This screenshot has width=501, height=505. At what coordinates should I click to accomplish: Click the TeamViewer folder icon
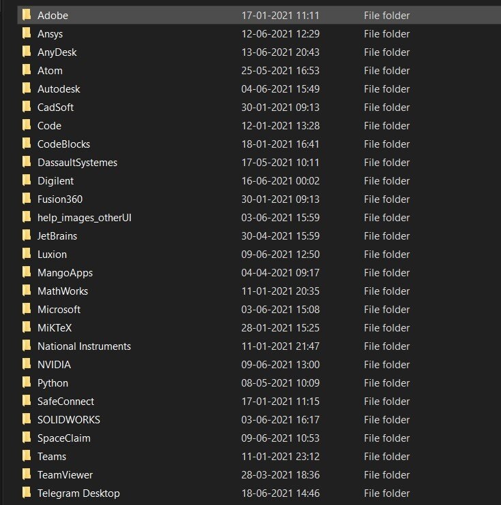[27, 474]
